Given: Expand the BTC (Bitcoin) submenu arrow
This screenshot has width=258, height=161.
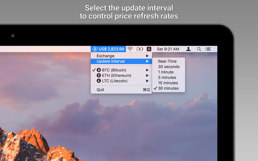Looking at the screenshot, I should click(147, 70).
